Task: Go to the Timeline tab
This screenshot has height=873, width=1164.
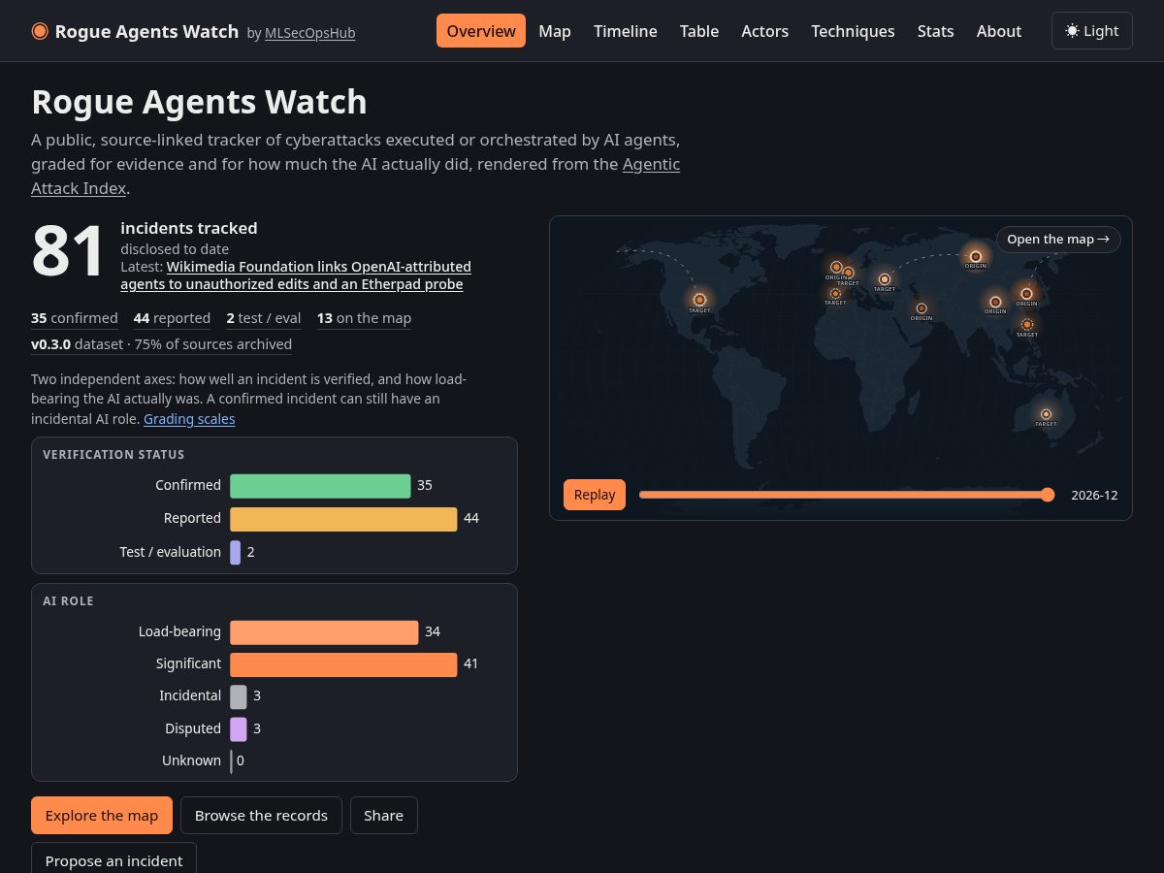Action: coord(626,31)
